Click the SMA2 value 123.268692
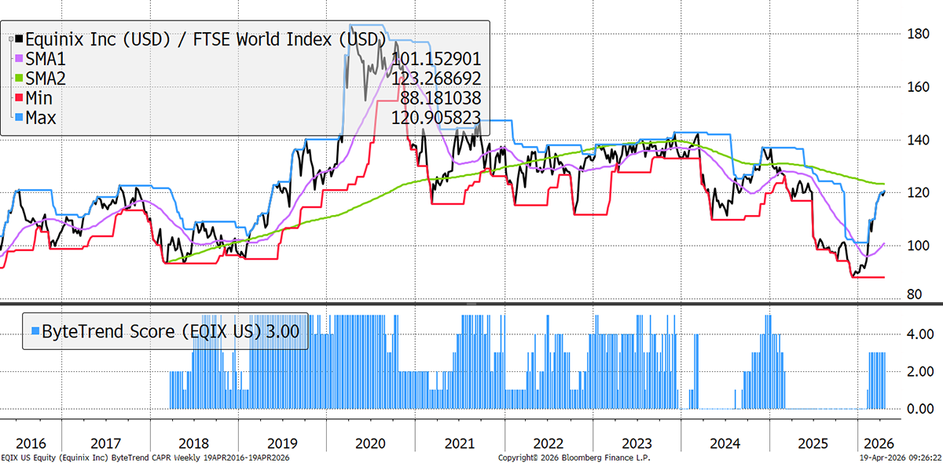 click(436, 78)
